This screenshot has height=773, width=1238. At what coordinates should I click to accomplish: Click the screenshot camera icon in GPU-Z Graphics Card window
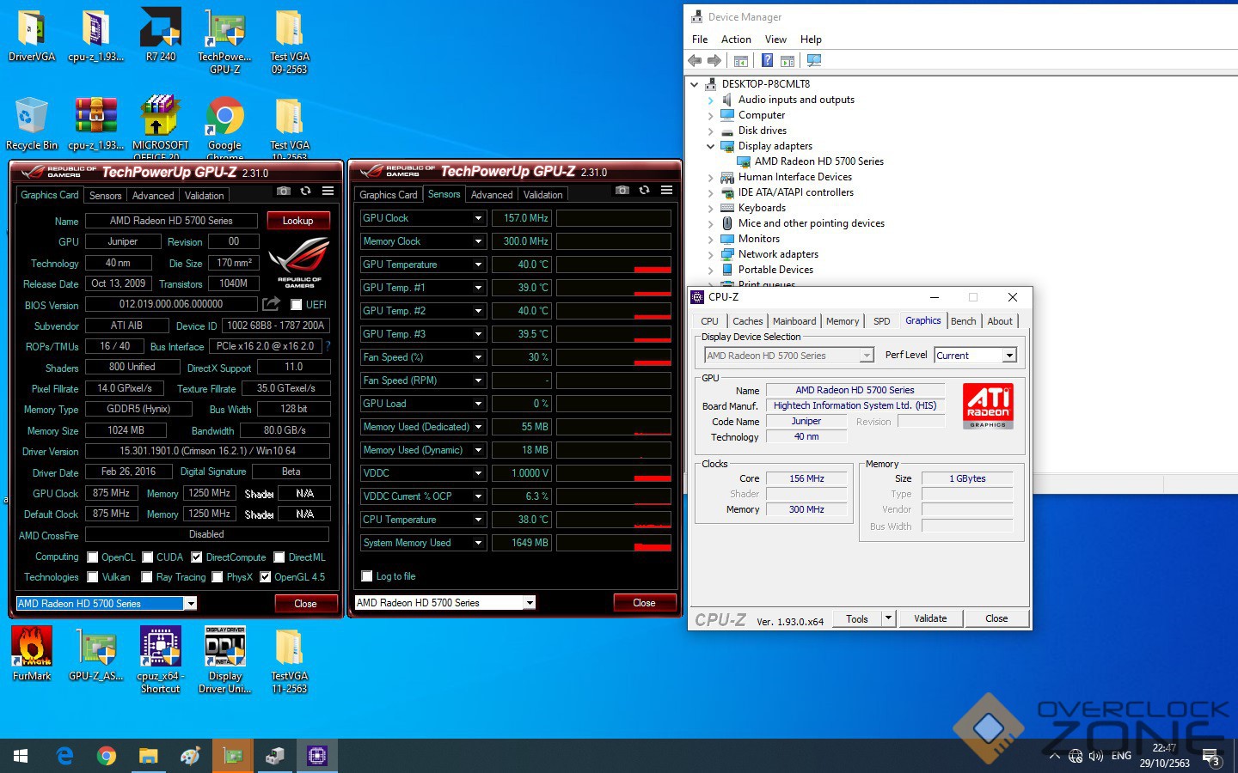click(x=284, y=191)
